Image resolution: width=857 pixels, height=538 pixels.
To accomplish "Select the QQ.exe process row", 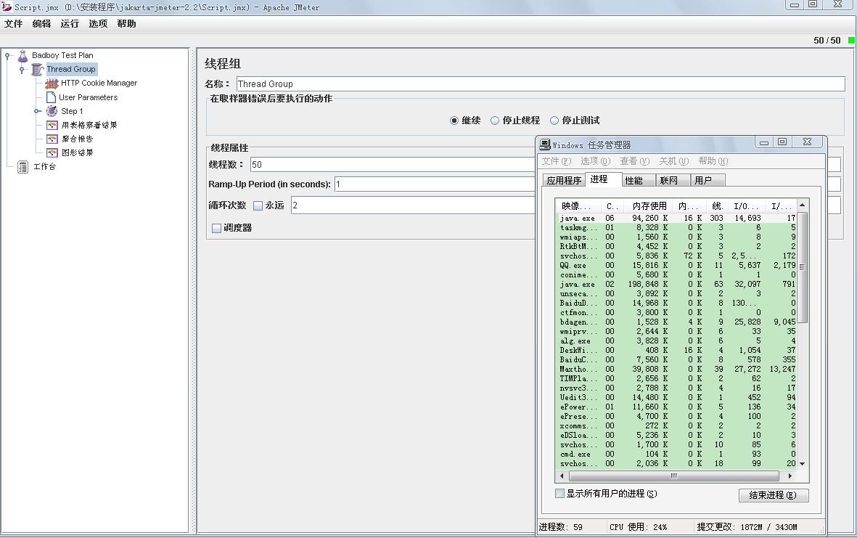I will point(677,265).
